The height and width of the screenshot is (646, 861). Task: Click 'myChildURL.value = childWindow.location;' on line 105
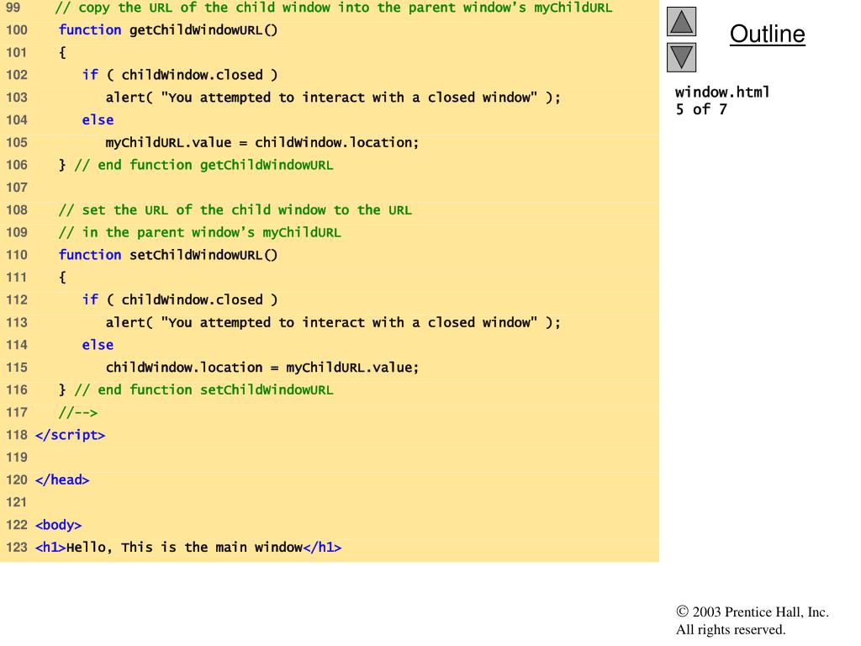point(262,142)
